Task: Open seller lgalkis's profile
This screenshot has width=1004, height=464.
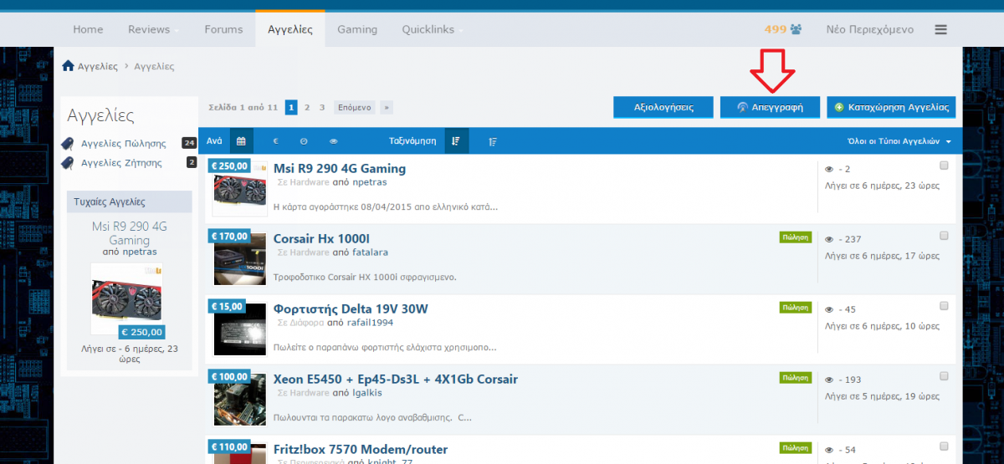Action: (x=367, y=392)
